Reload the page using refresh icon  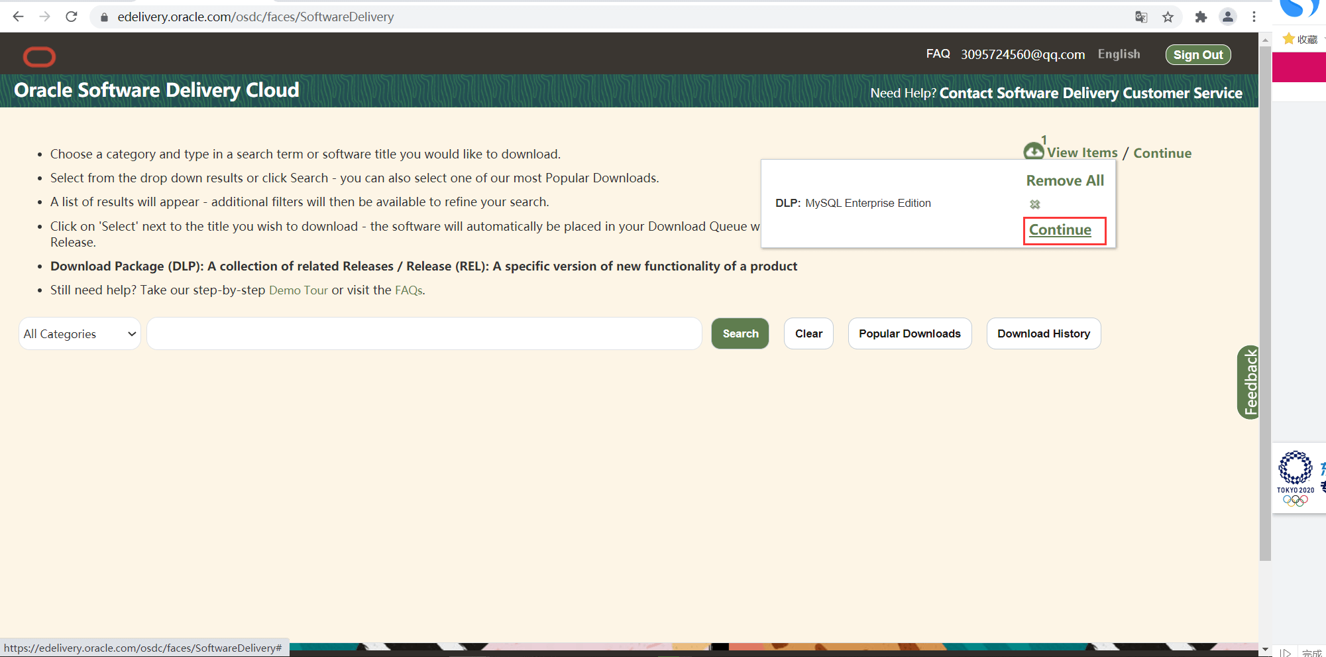point(72,17)
